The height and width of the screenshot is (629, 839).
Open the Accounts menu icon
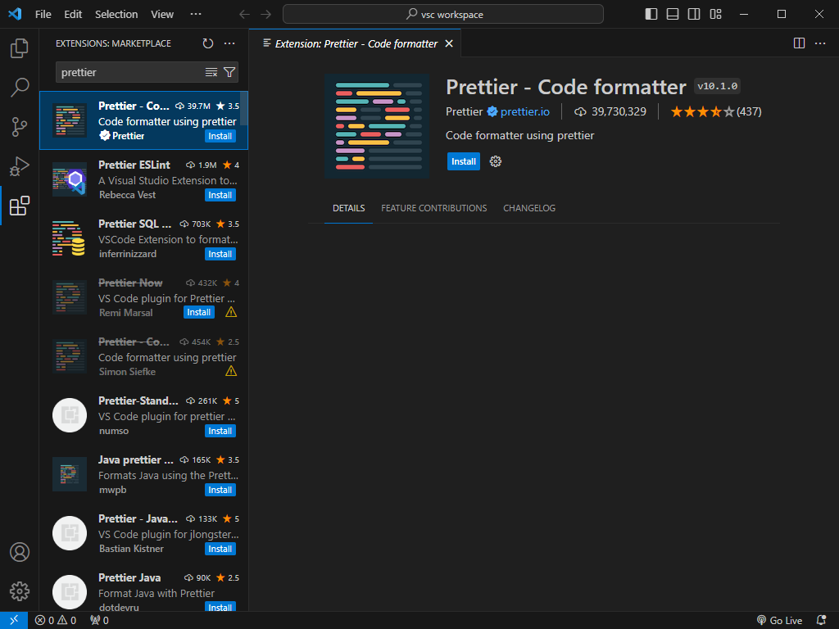tap(20, 552)
